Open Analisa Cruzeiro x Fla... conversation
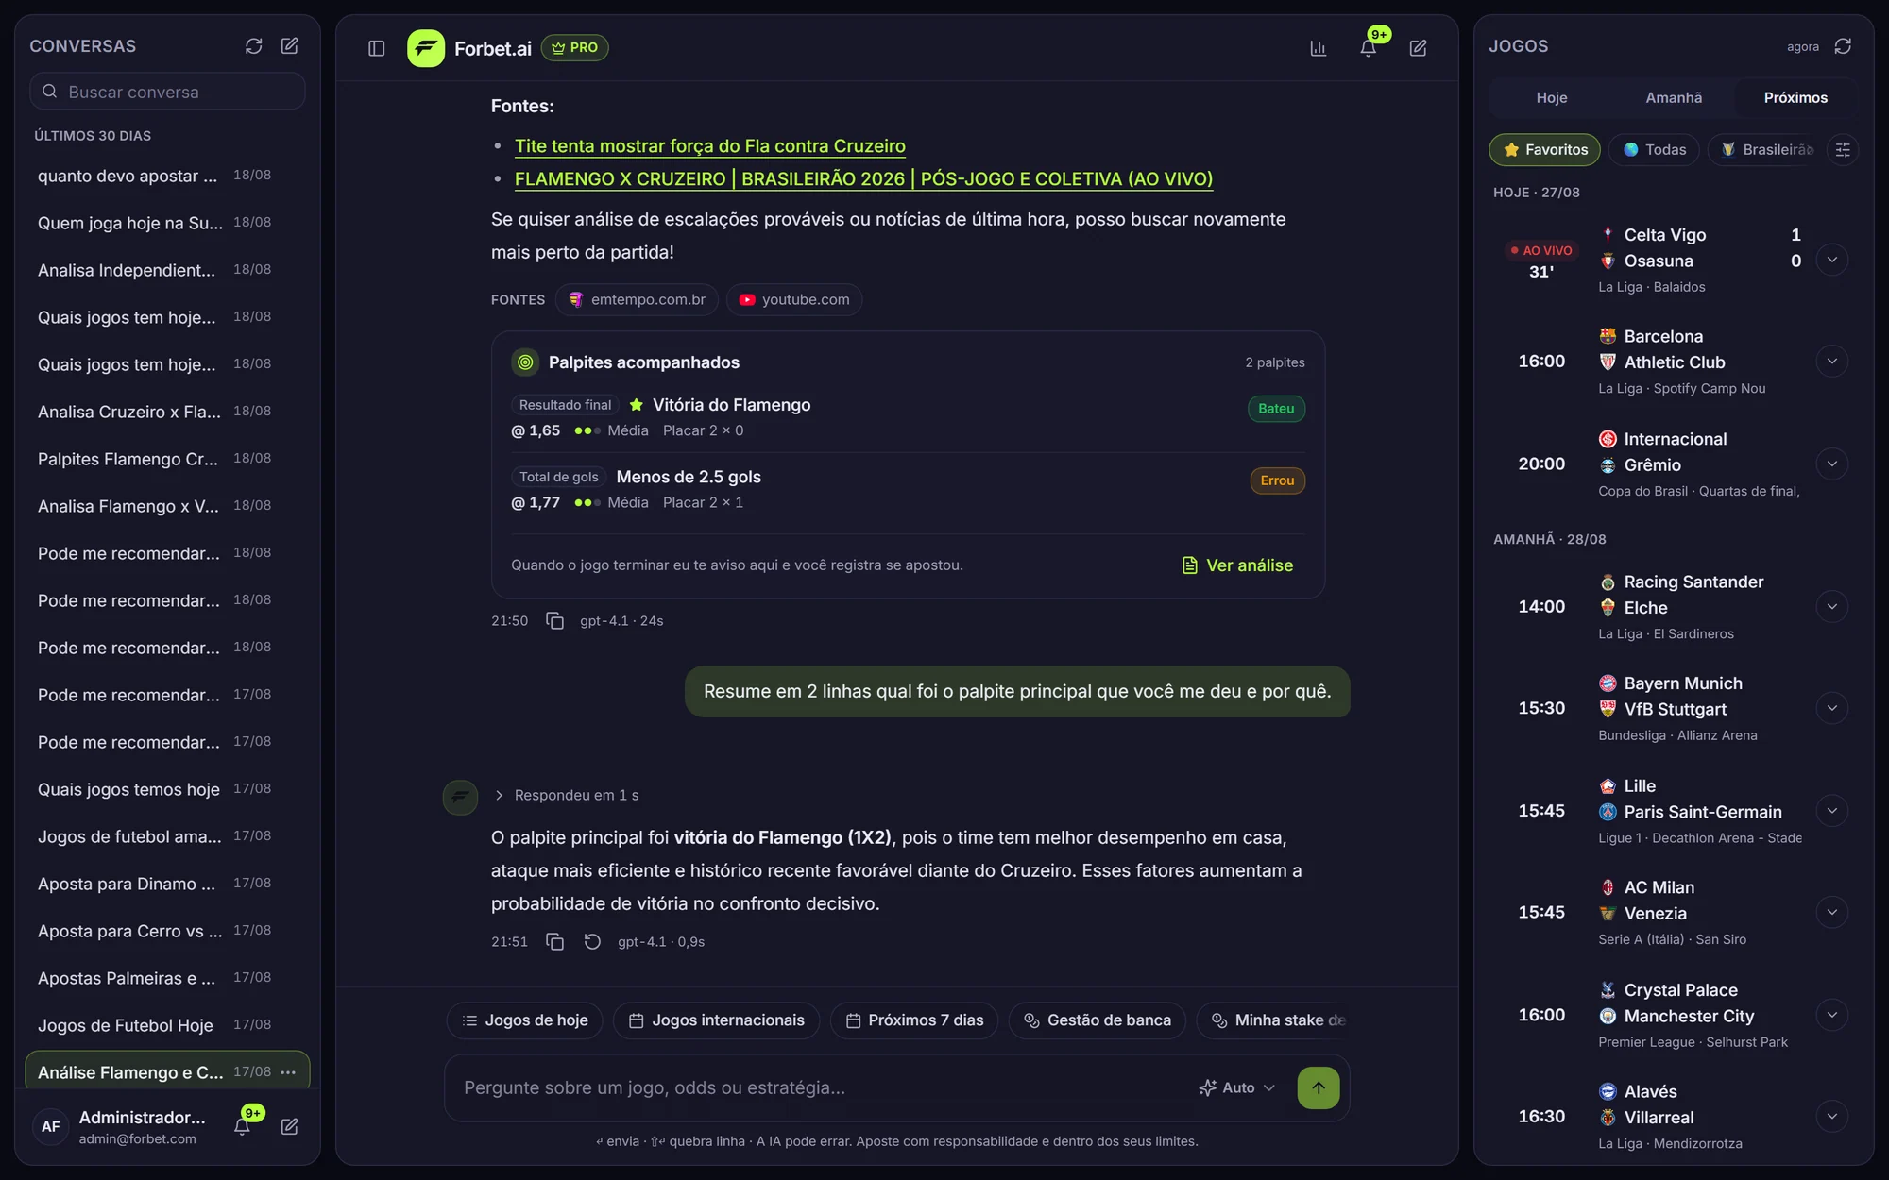Image resolution: width=1889 pixels, height=1180 pixels. (167, 412)
